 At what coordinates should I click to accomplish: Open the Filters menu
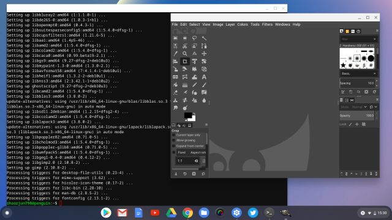click(x=267, y=24)
